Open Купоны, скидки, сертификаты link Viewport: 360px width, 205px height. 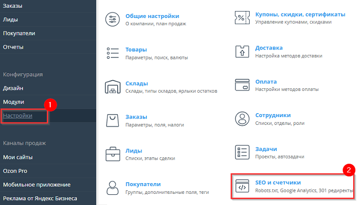tap(300, 15)
